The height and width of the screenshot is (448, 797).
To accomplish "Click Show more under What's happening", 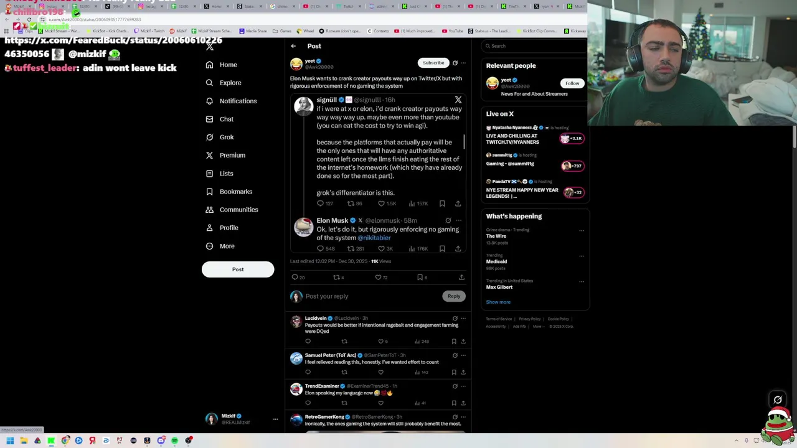I will [x=498, y=302].
